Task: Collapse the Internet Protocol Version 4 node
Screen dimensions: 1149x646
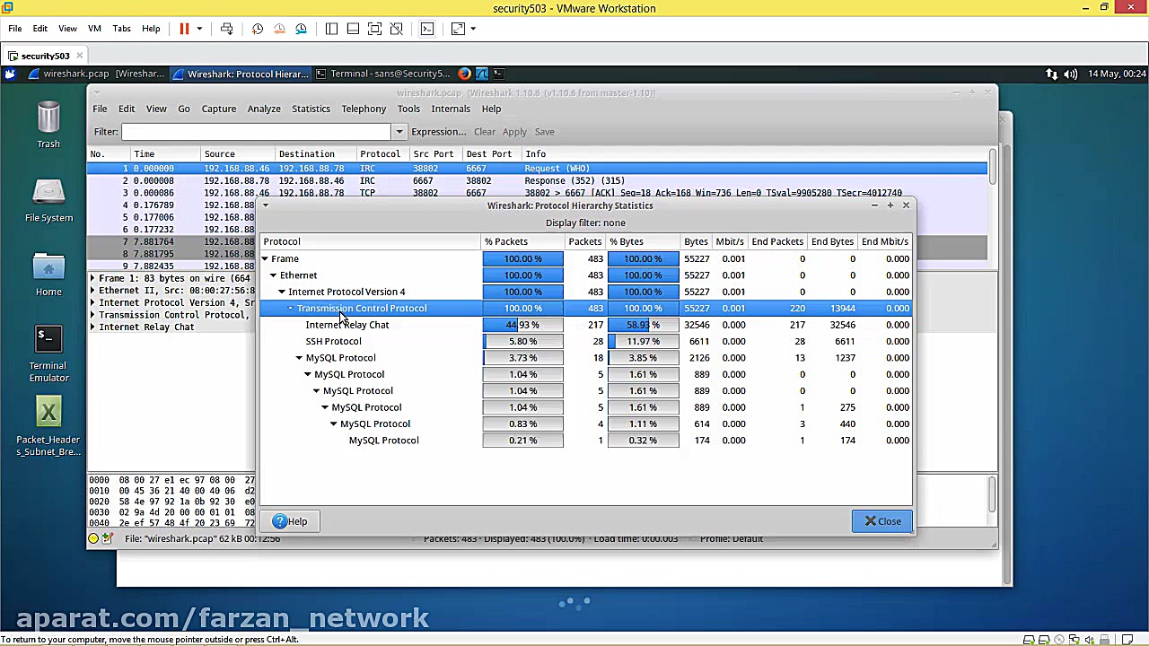Action: click(x=282, y=292)
